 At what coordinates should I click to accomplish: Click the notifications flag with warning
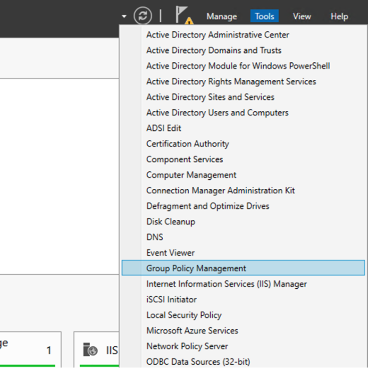click(x=183, y=16)
